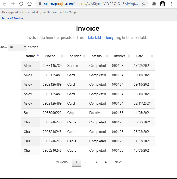This screenshot has width=177, height=179.
Task: Click the phone number 0965999222
Action: (x=52, y=113)
